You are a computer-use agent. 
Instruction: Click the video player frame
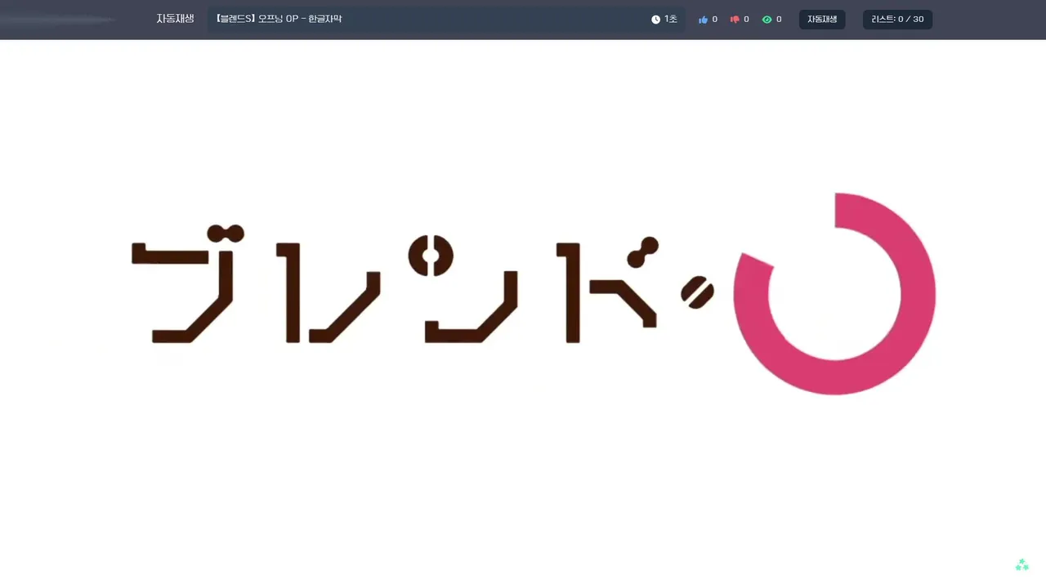(x=523, y=314)
